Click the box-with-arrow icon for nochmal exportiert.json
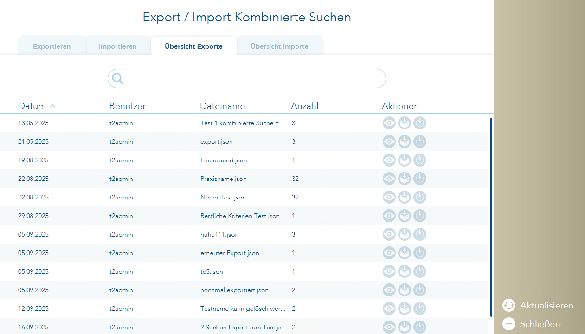This screenshot has width=585, height=334. point(405,290)
